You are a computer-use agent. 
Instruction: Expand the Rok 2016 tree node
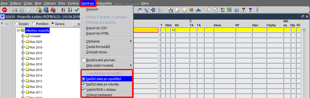point(23,64)
